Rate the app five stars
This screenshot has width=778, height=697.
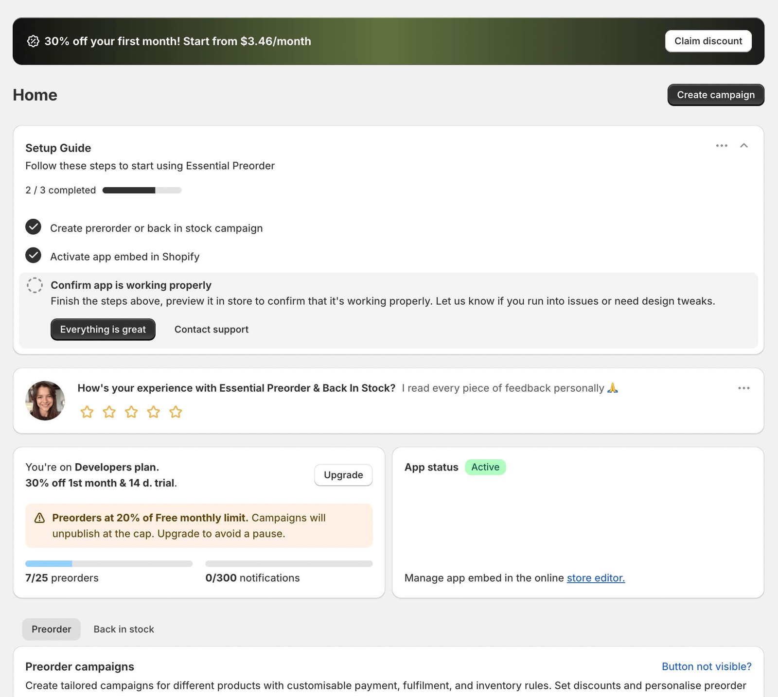tap(176, 412)
